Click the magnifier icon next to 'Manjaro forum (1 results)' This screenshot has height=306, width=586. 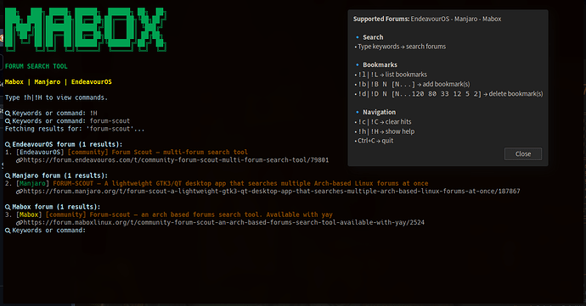[8, 175]
